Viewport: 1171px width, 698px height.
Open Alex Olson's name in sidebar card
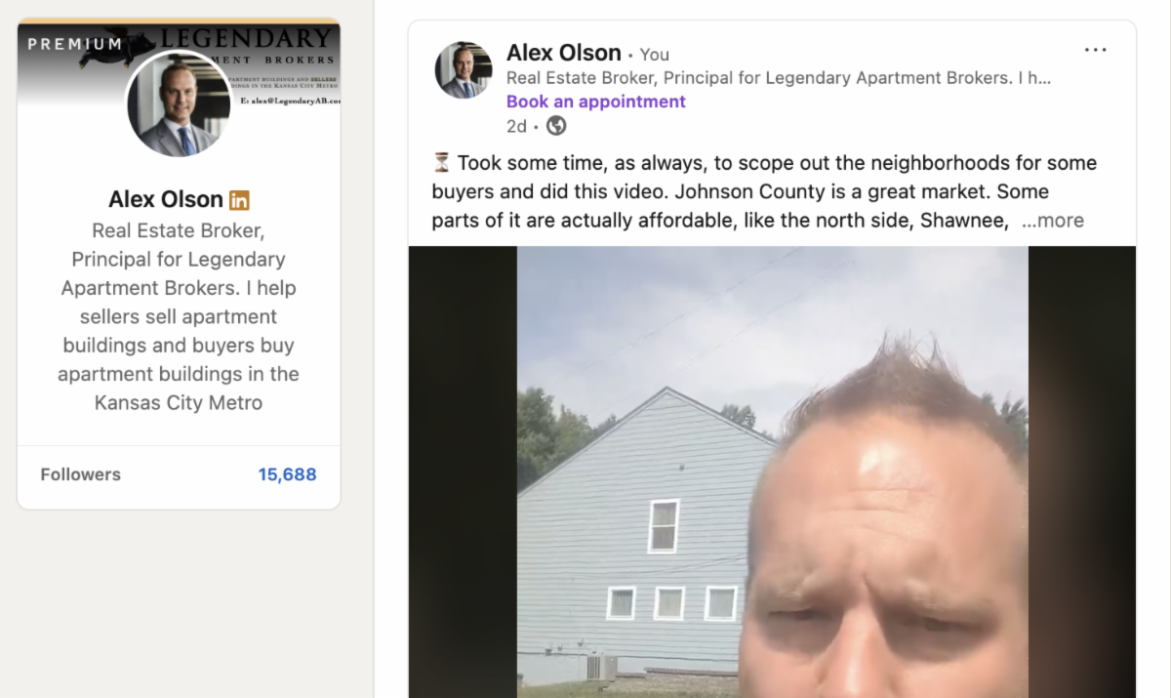(166, 199)
